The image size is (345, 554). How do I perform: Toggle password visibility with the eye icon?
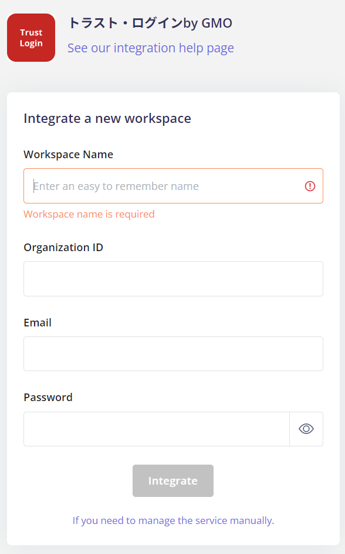click(x=306, y=429)
